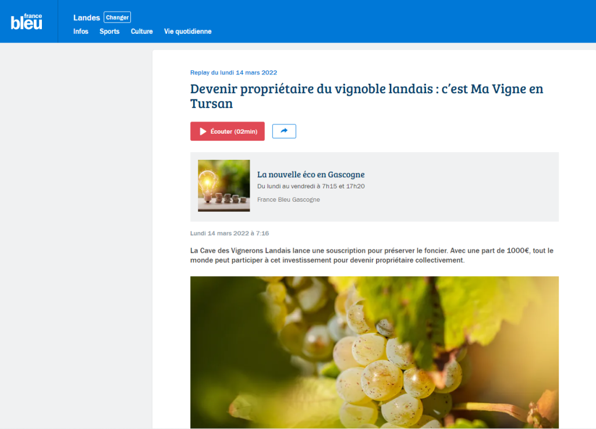Screen dimensions: 596x429
Task: Open the Culture menu
Action: click(142, 31)
